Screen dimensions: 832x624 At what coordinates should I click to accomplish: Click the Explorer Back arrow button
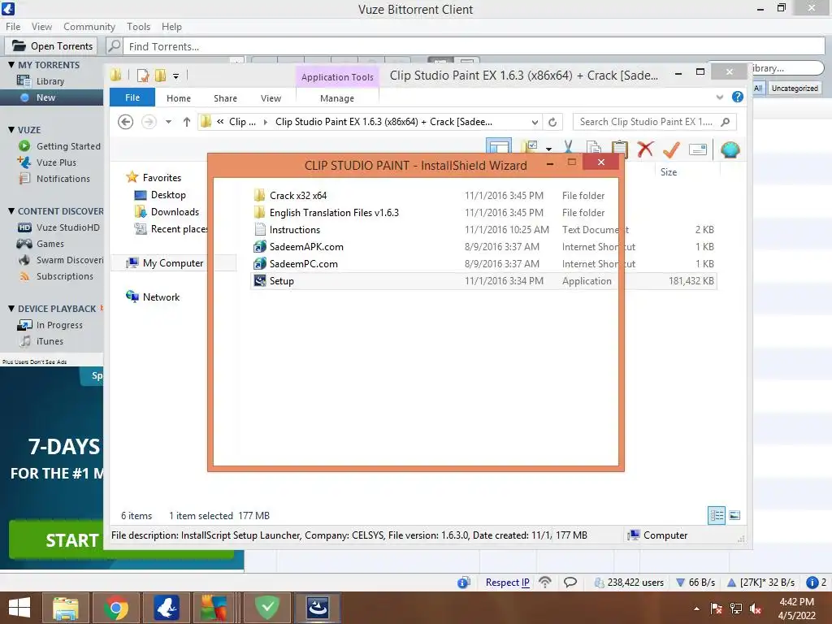125,122
